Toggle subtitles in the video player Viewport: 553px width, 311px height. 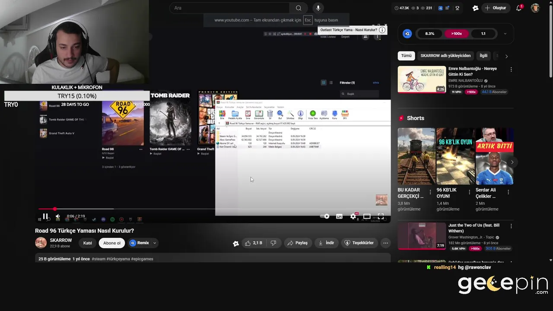tap(339, 216)
